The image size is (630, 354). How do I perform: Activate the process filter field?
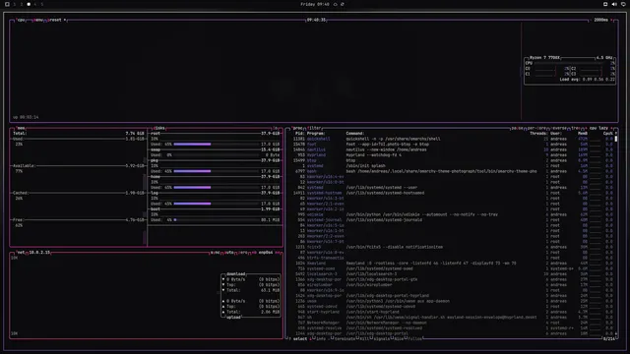(x=314, y=128)
